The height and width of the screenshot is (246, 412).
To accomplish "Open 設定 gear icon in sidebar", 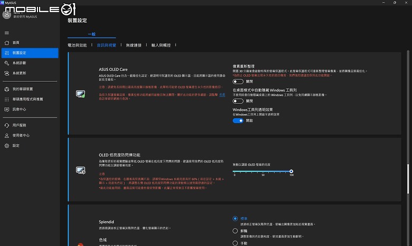I will tap(6, 146).
